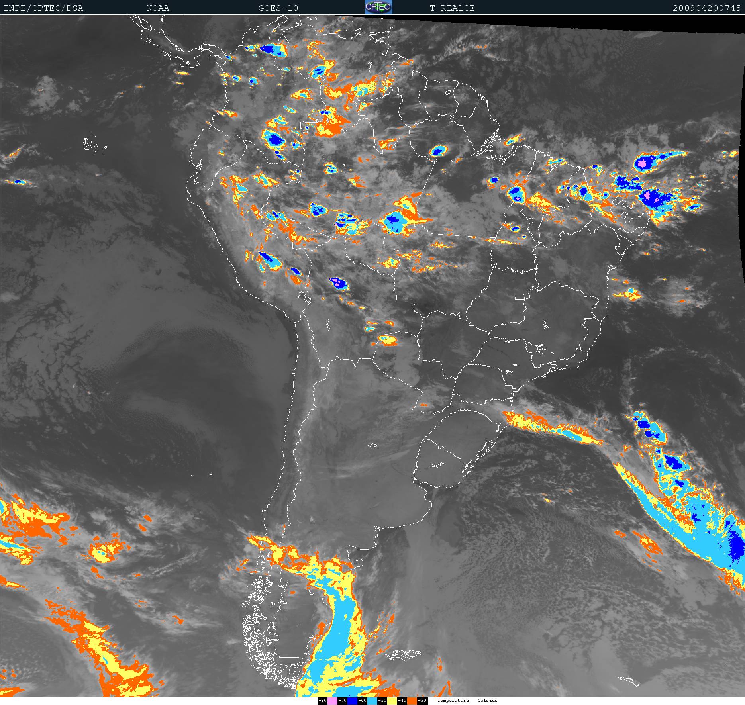
Task: Select the cyan legend color swatch
Action: point(372,701)
